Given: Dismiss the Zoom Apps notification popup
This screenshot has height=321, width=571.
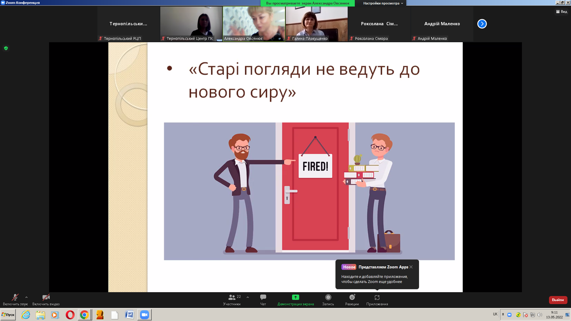Looking at the screenshot, I should tap(411, 267).
